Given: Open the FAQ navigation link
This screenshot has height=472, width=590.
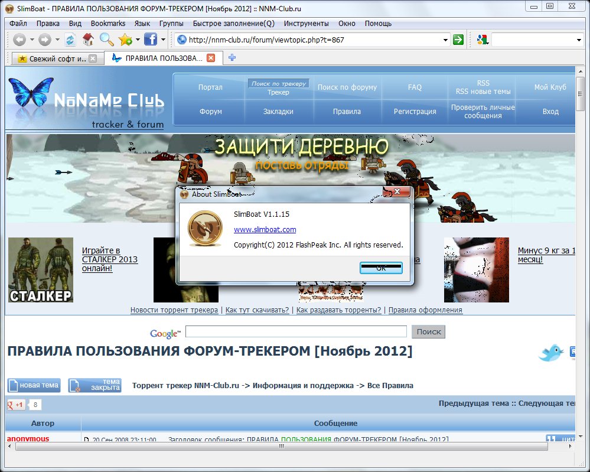Looking at the screenshot, I should pos(415,87).
